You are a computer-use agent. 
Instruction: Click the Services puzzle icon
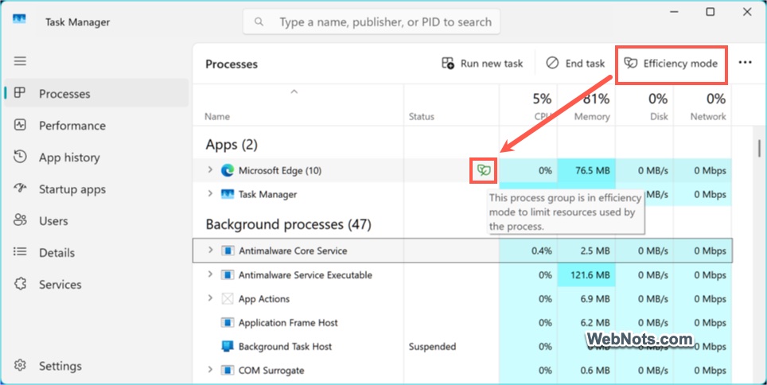[x=20, y=284]
